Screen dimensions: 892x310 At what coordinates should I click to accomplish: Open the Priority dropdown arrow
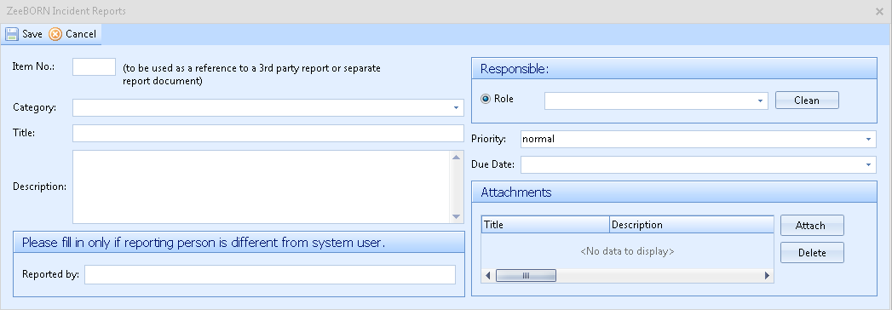tap(868, 139)
